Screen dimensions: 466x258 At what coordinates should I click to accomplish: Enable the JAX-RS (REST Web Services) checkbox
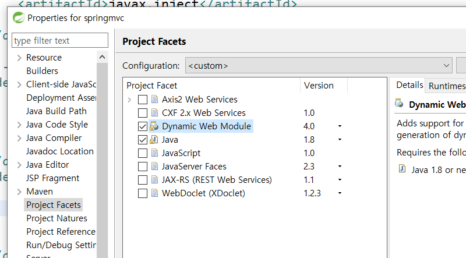tap(143, 180)
